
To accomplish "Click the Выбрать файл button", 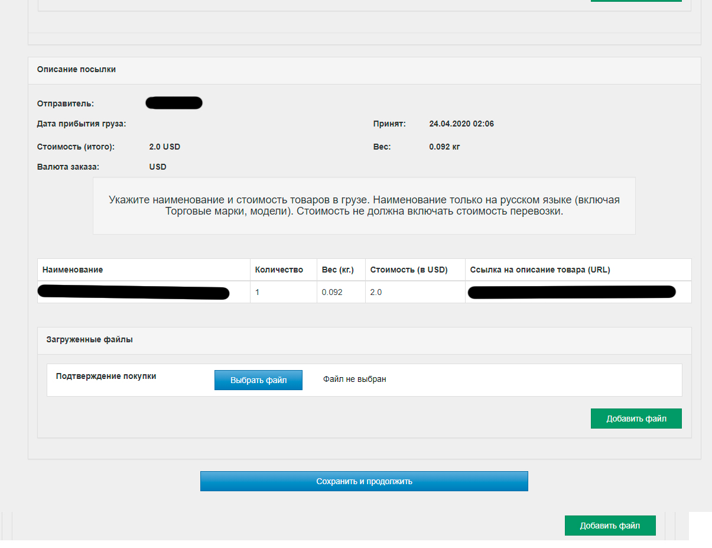I will 258,380.
